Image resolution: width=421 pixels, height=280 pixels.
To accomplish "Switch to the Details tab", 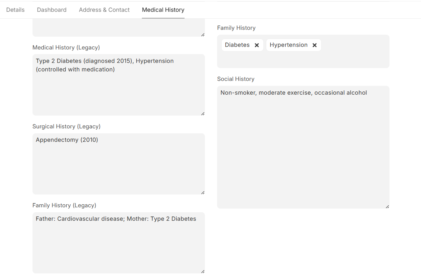I will [15, 10].
